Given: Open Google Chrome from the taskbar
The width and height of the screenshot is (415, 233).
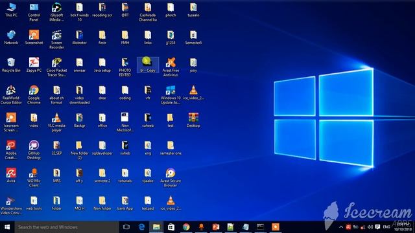Looking at the screenshot, I should pyautogui.click(x=186, y=227).
